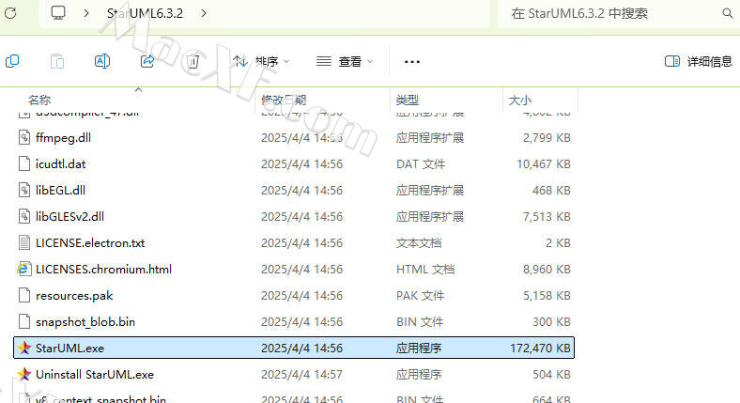This screenshot has height=403, width=740.
Task: Click the 文本文档 type cell
Action: (x=419, y=243)
